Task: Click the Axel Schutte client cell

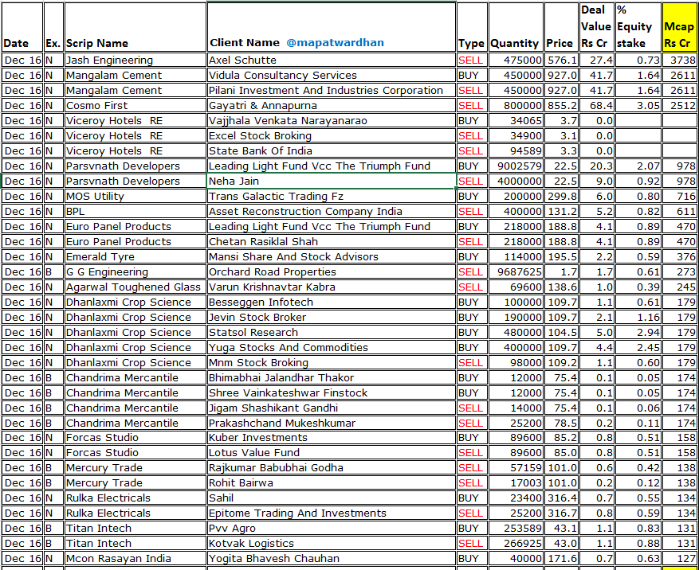Action: (x=332, y=61)
